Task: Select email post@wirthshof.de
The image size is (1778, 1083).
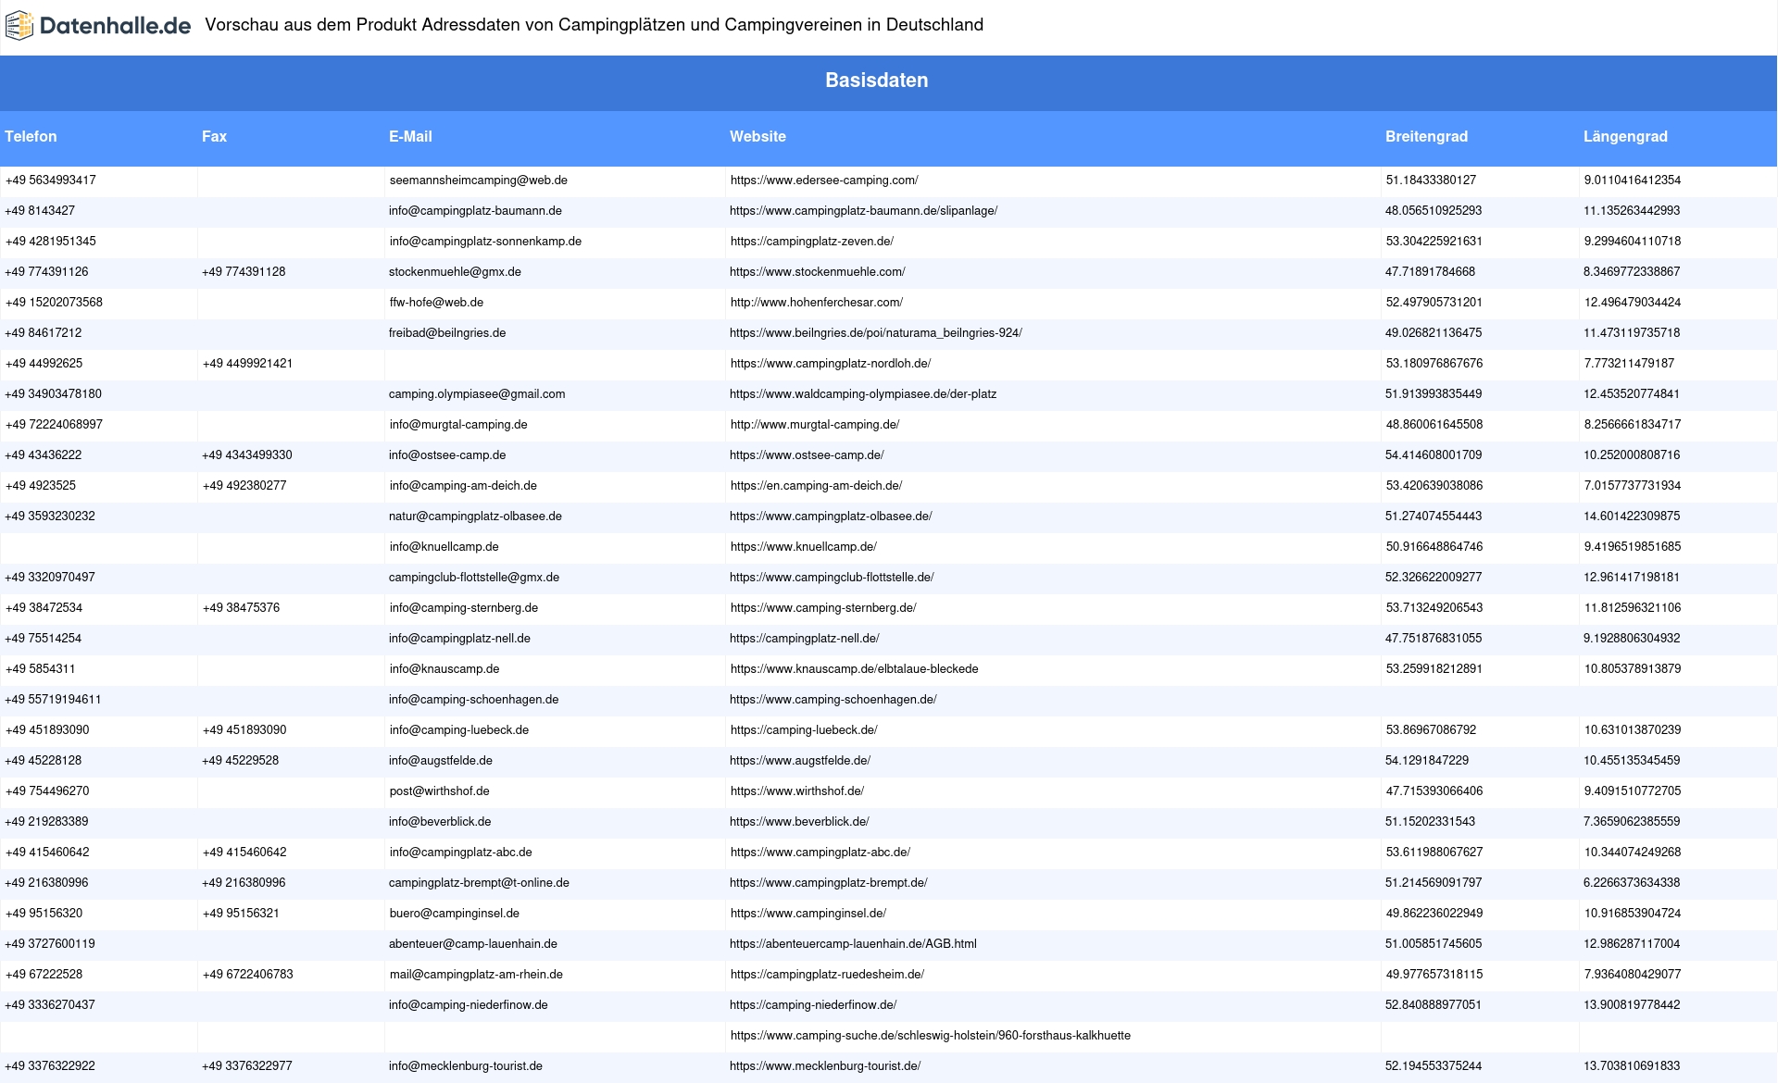Action: (x=439, y=791)
